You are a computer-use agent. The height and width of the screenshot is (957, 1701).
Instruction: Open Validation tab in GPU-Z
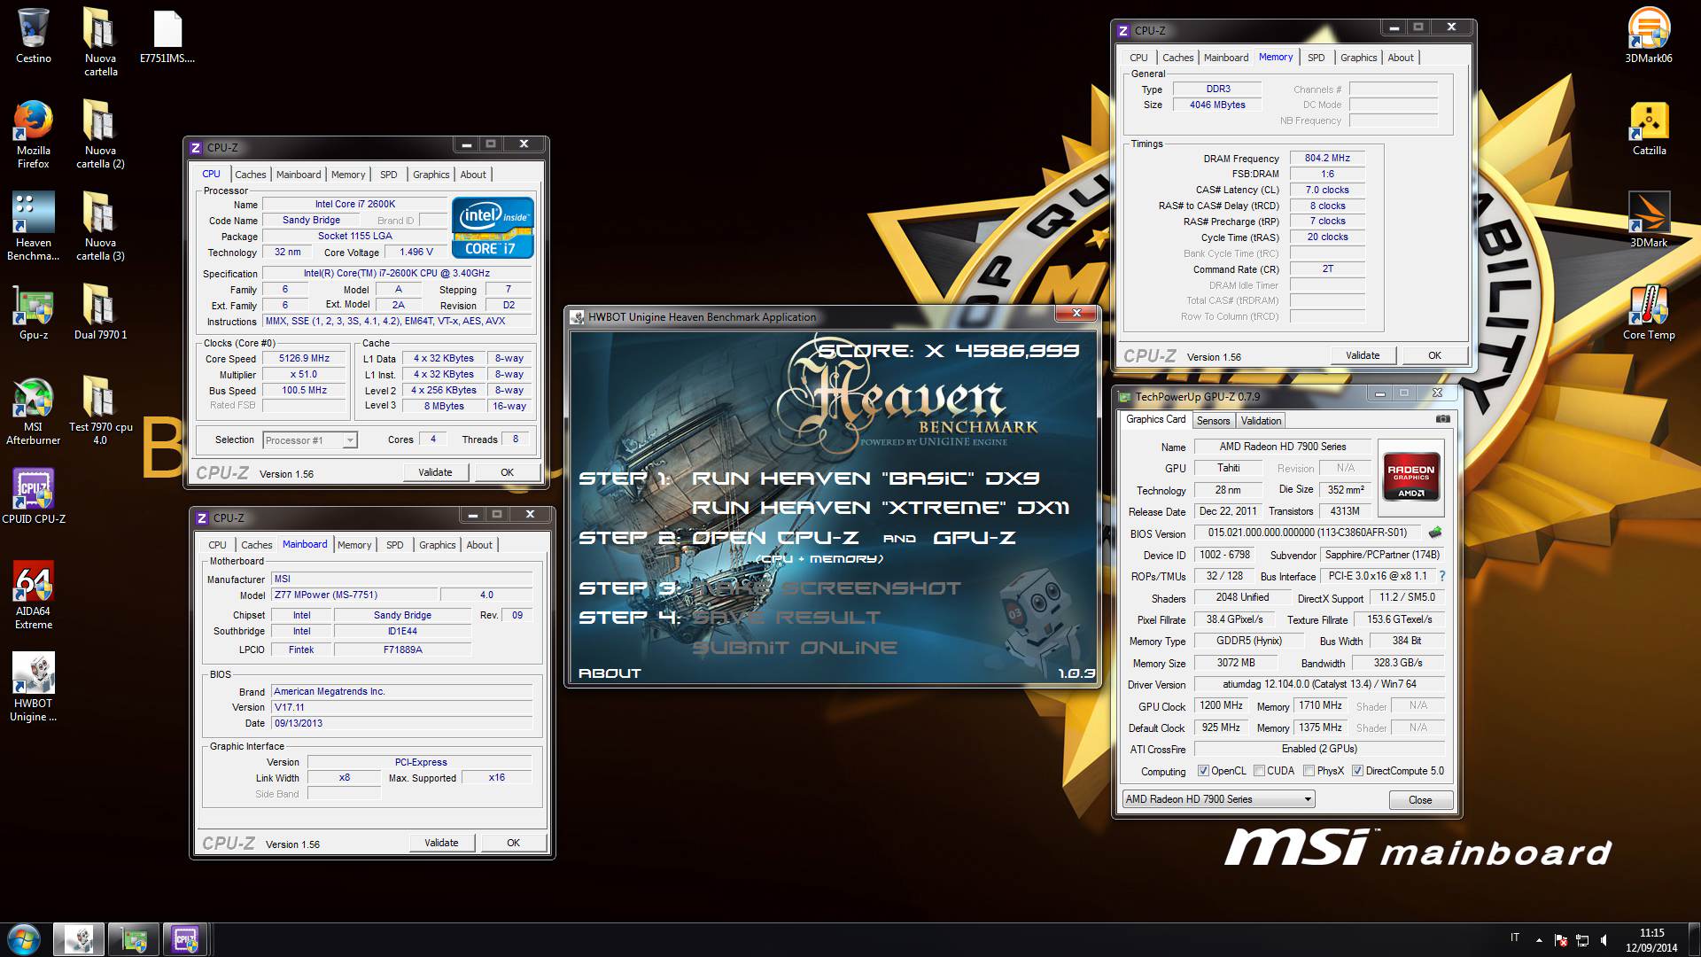[x=1261, y=421]
